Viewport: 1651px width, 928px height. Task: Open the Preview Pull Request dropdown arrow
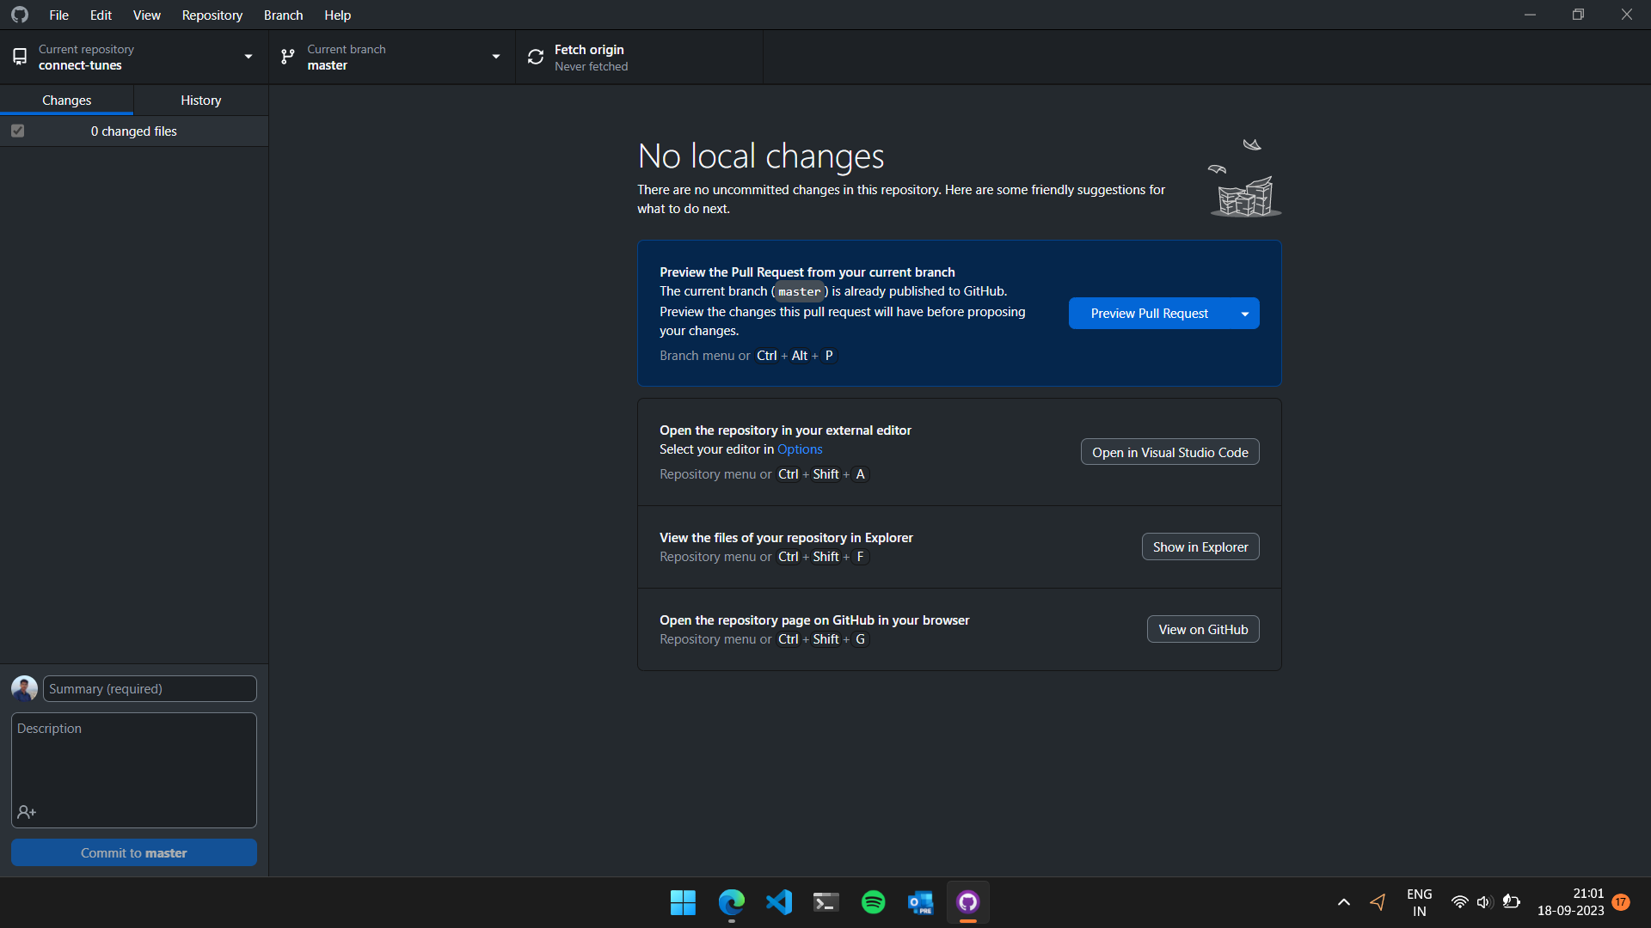[1244, 313]
